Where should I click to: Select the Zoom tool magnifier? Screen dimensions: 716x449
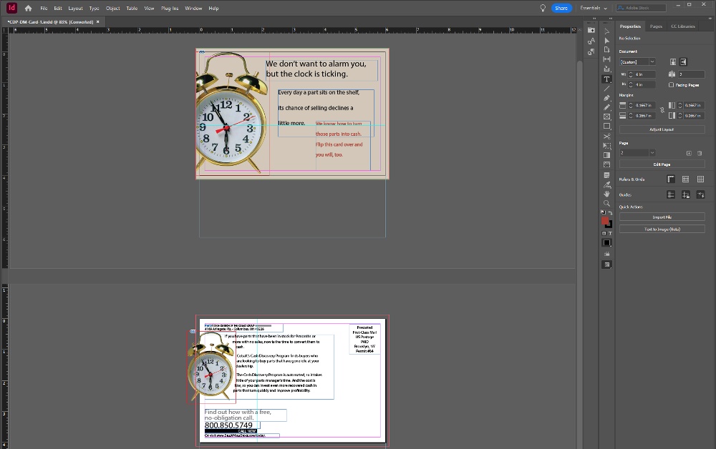(606, 203)
